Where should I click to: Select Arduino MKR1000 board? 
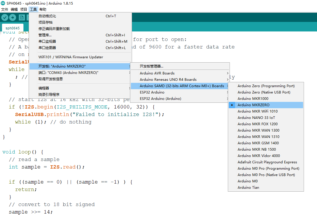pos(266,98)
